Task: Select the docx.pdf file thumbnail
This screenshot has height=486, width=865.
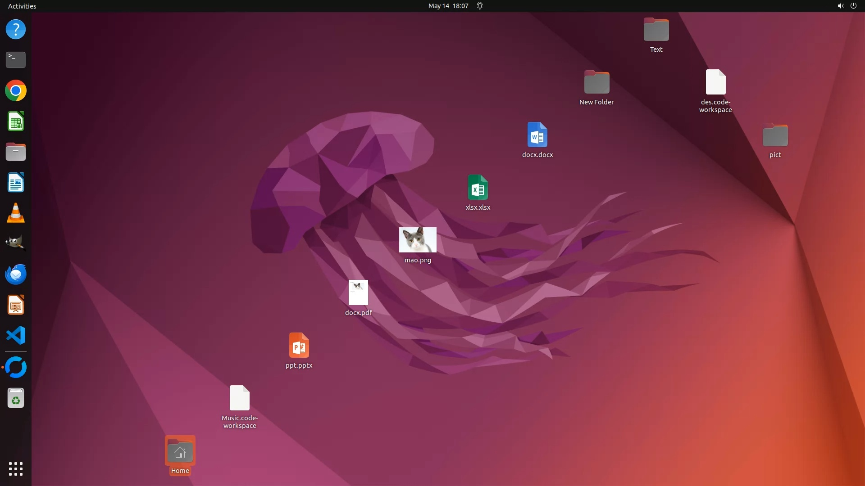Action: pos(358,292)
